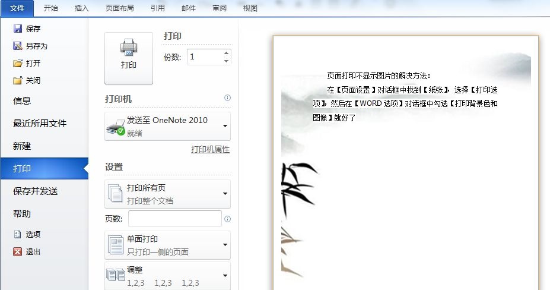Click the big Print (打印) printer button
The height and width of the screenshot is (290, 550).
coord(129,58)
